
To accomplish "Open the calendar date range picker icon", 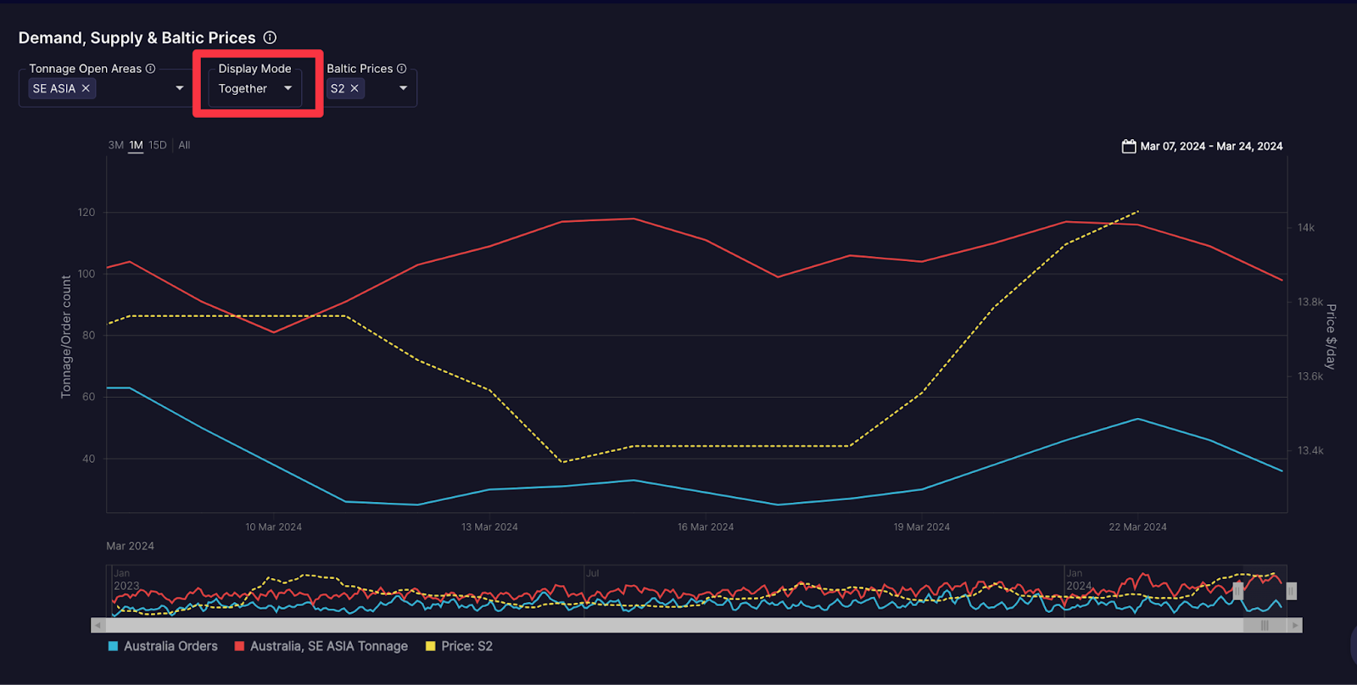I will [x=1129, y=147].
